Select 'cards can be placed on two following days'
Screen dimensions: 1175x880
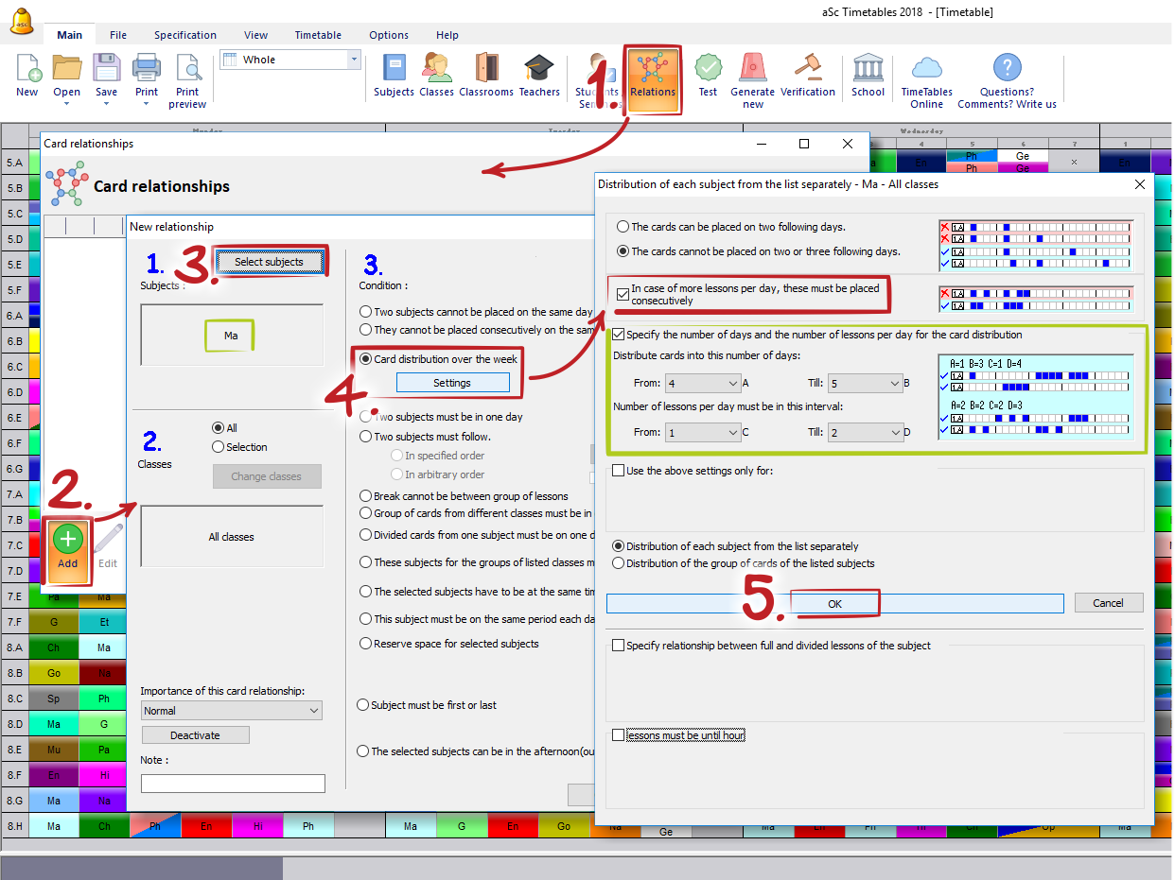(x=623, y=227)
